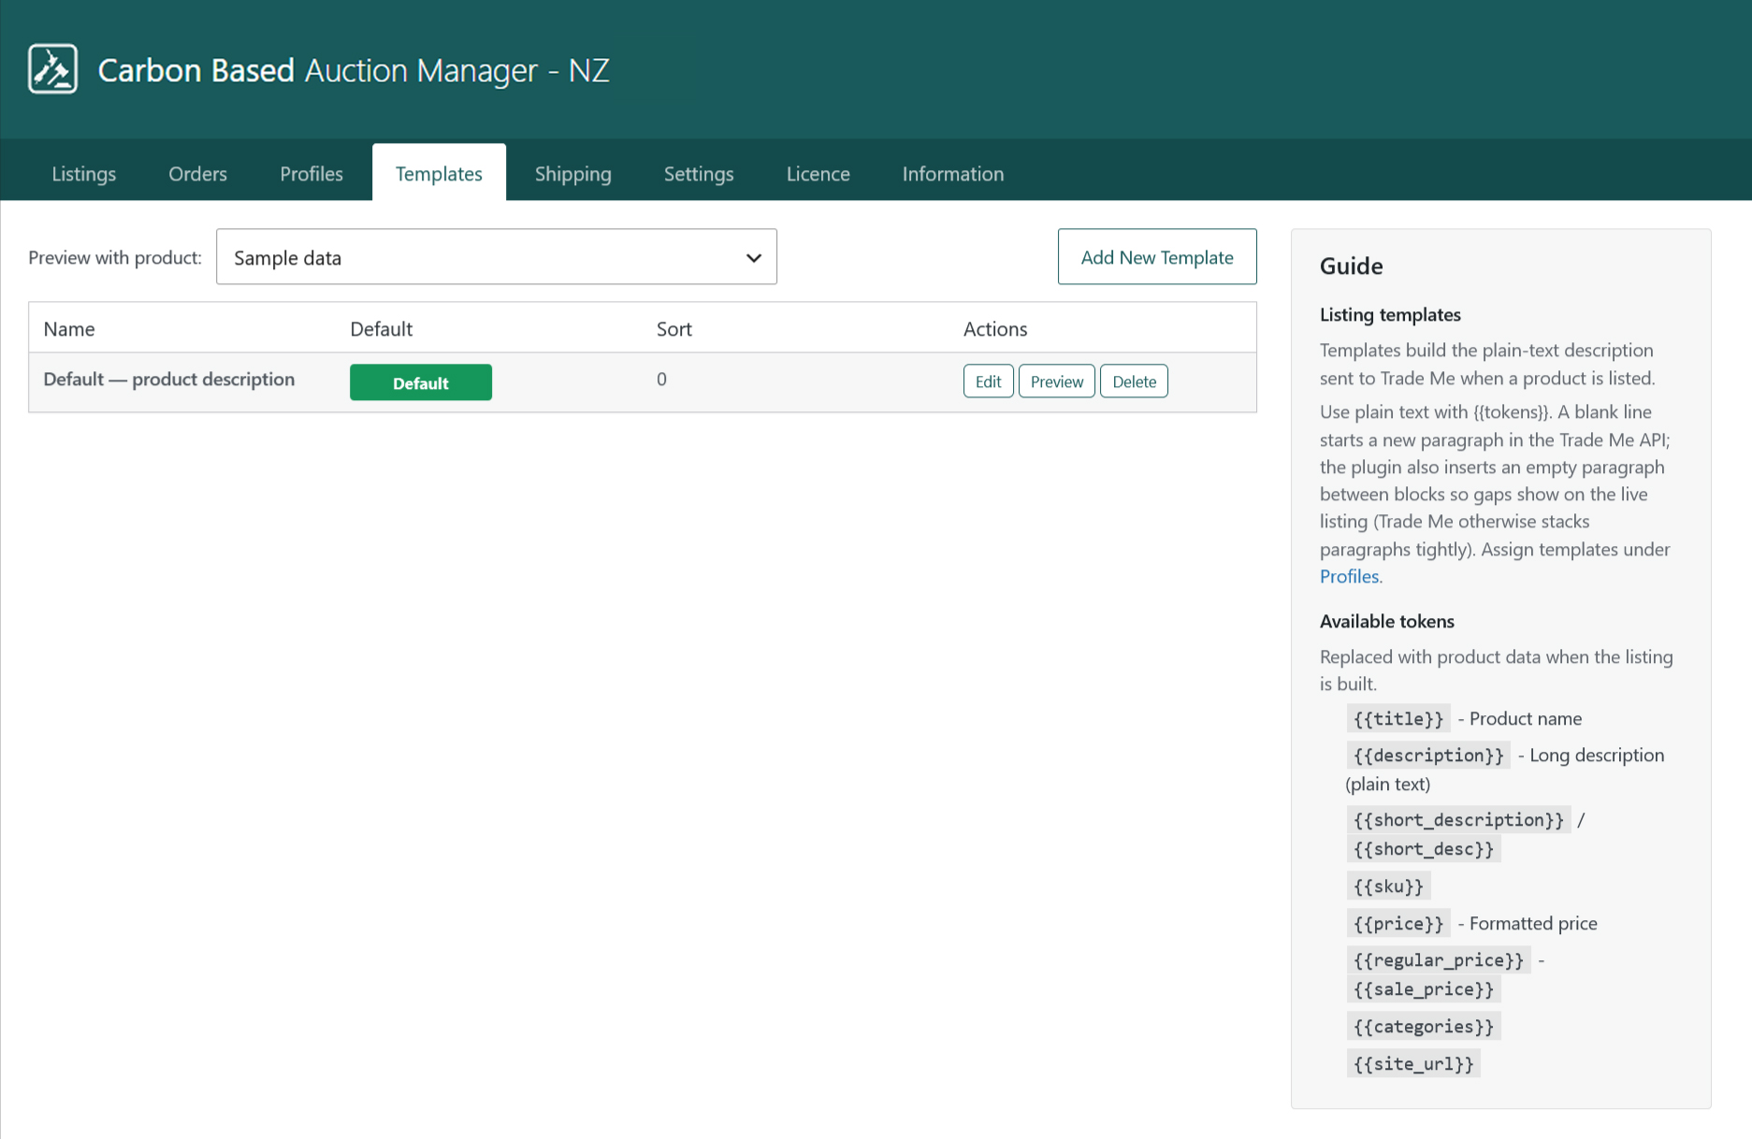Viewport: 1752px width, 1139px height.
Task: Click the Actions column header
Action: (995, 329)
